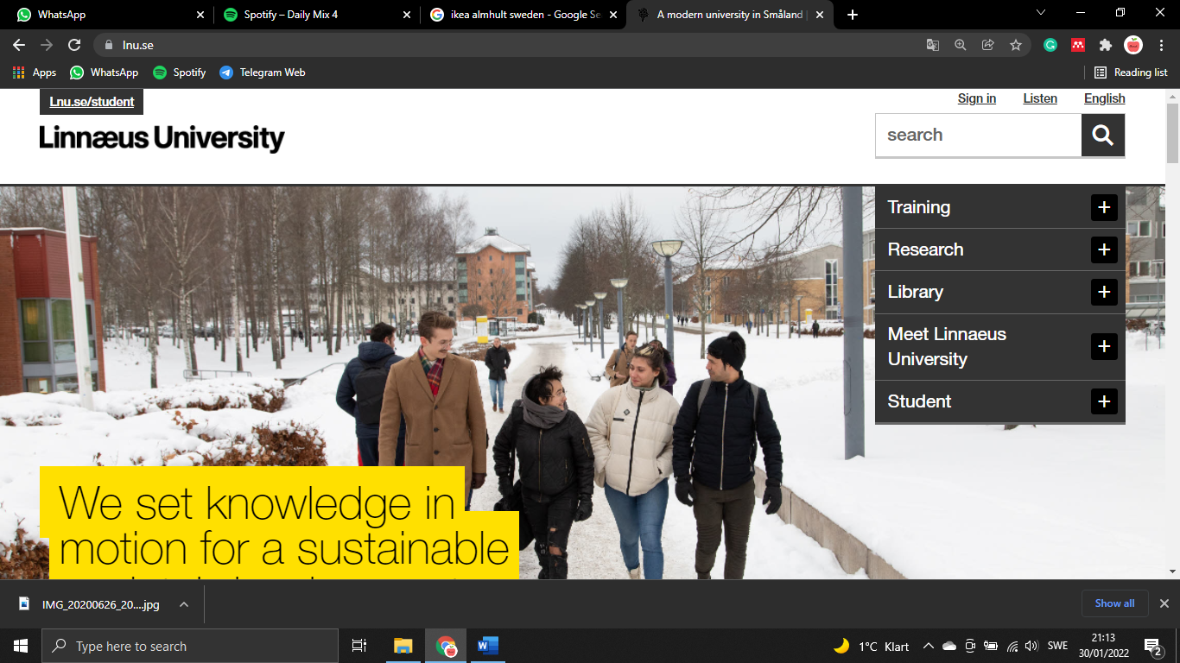Click the share page icon in address bar
The image size is (1180, 663).
(x=988, y=45)
